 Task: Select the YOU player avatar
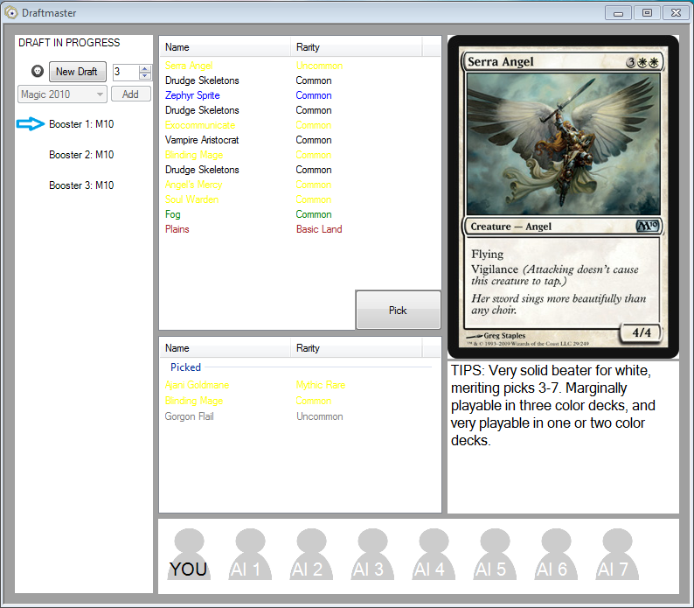188,556
